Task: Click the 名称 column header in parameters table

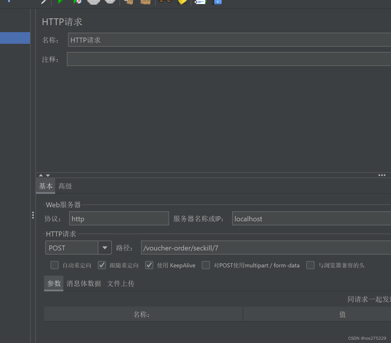Action: click(x=143, y=314)
